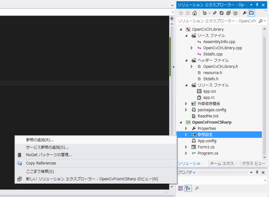Screen dimensions: 269x197
Task: Pin the Solution Explorer panel
Action: coord(257,5)
